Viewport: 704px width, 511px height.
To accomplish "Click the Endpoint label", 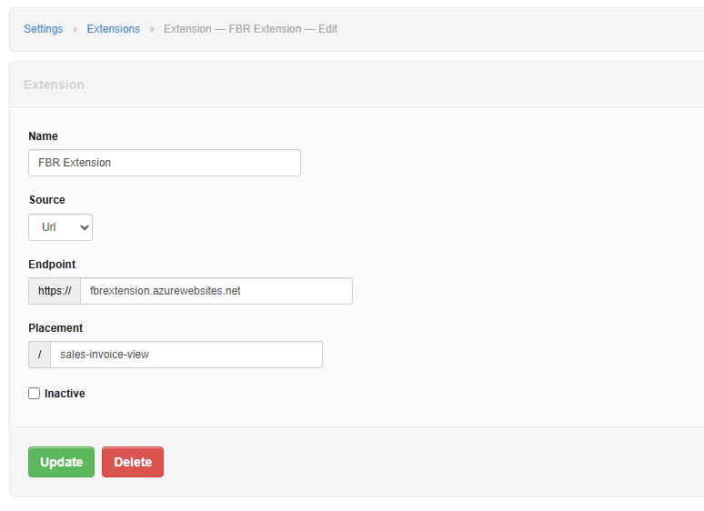I will (52, 265).
